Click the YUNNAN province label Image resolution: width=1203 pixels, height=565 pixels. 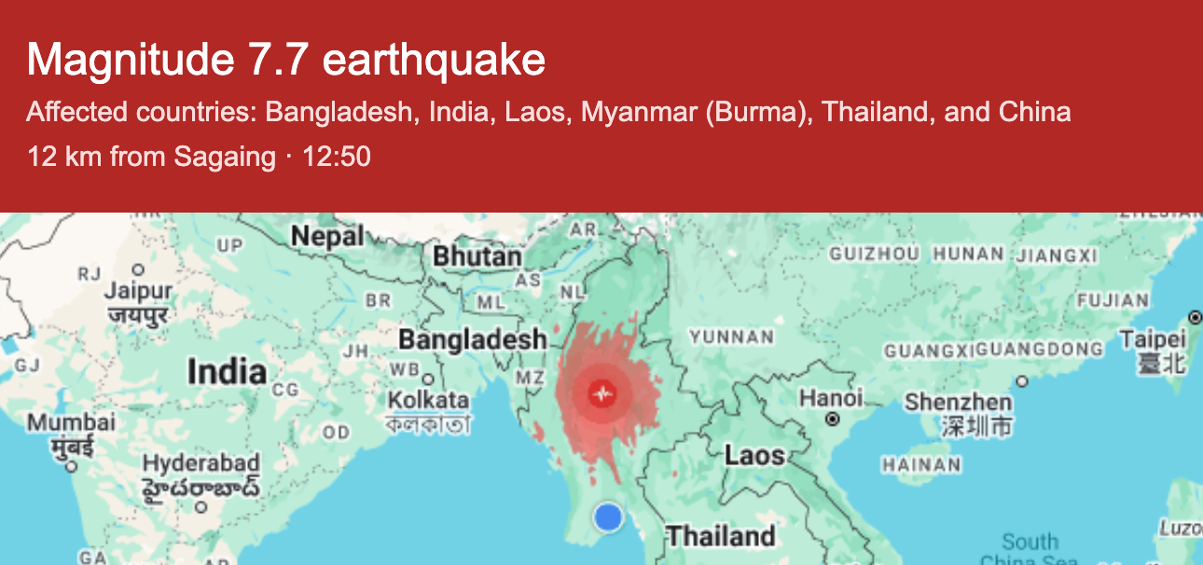point(732,338)
